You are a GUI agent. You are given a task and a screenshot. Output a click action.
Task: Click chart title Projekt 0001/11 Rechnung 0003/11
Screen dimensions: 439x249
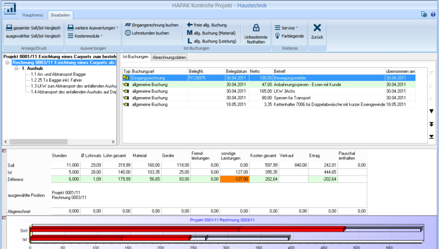222,220
